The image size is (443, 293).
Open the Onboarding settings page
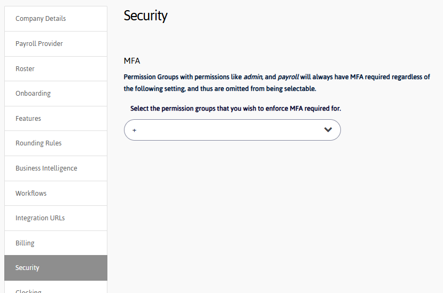point(33,94)
